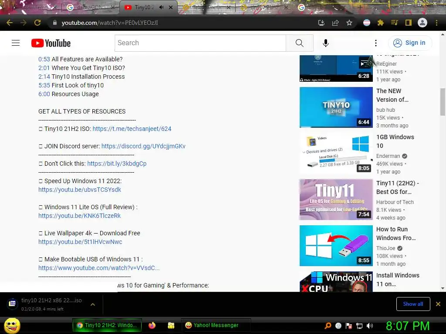
Task: Click 'Tiny11 (22H2) - Best OS for…' title
Action: coord(398,187)
